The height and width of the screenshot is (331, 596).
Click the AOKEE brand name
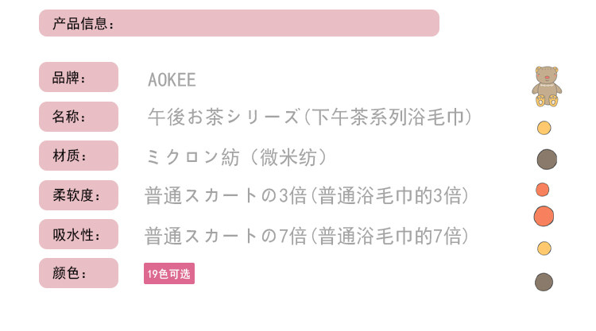pos(172,80)
